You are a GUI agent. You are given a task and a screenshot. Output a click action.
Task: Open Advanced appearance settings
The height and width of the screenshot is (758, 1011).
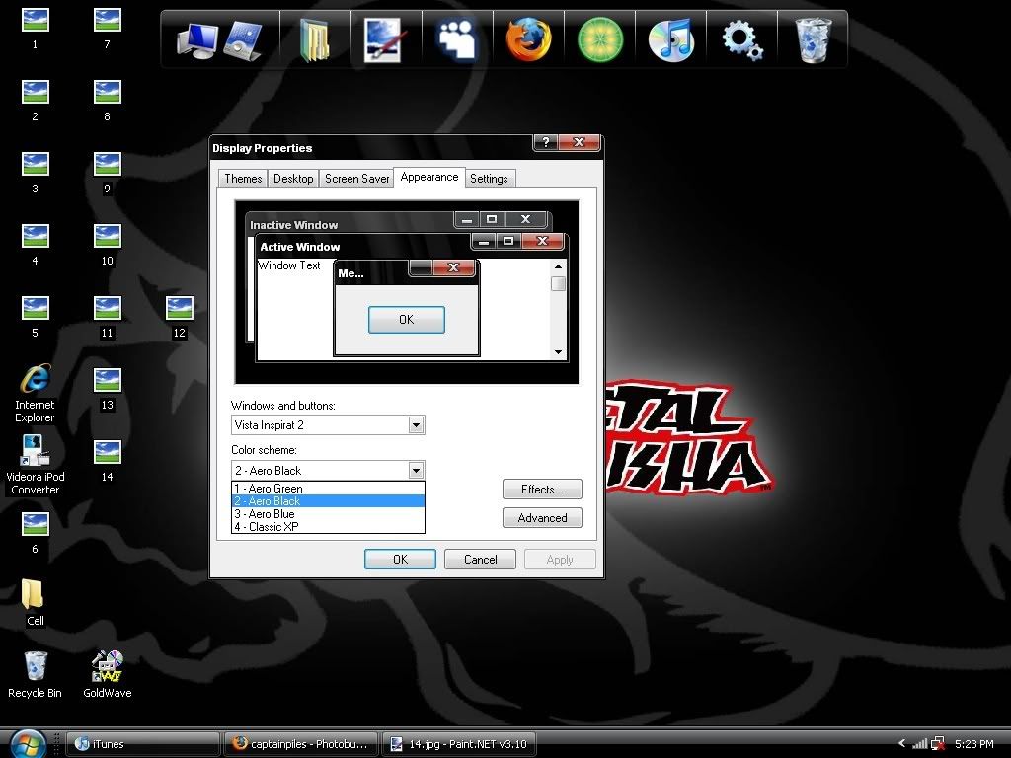[542, 518]
